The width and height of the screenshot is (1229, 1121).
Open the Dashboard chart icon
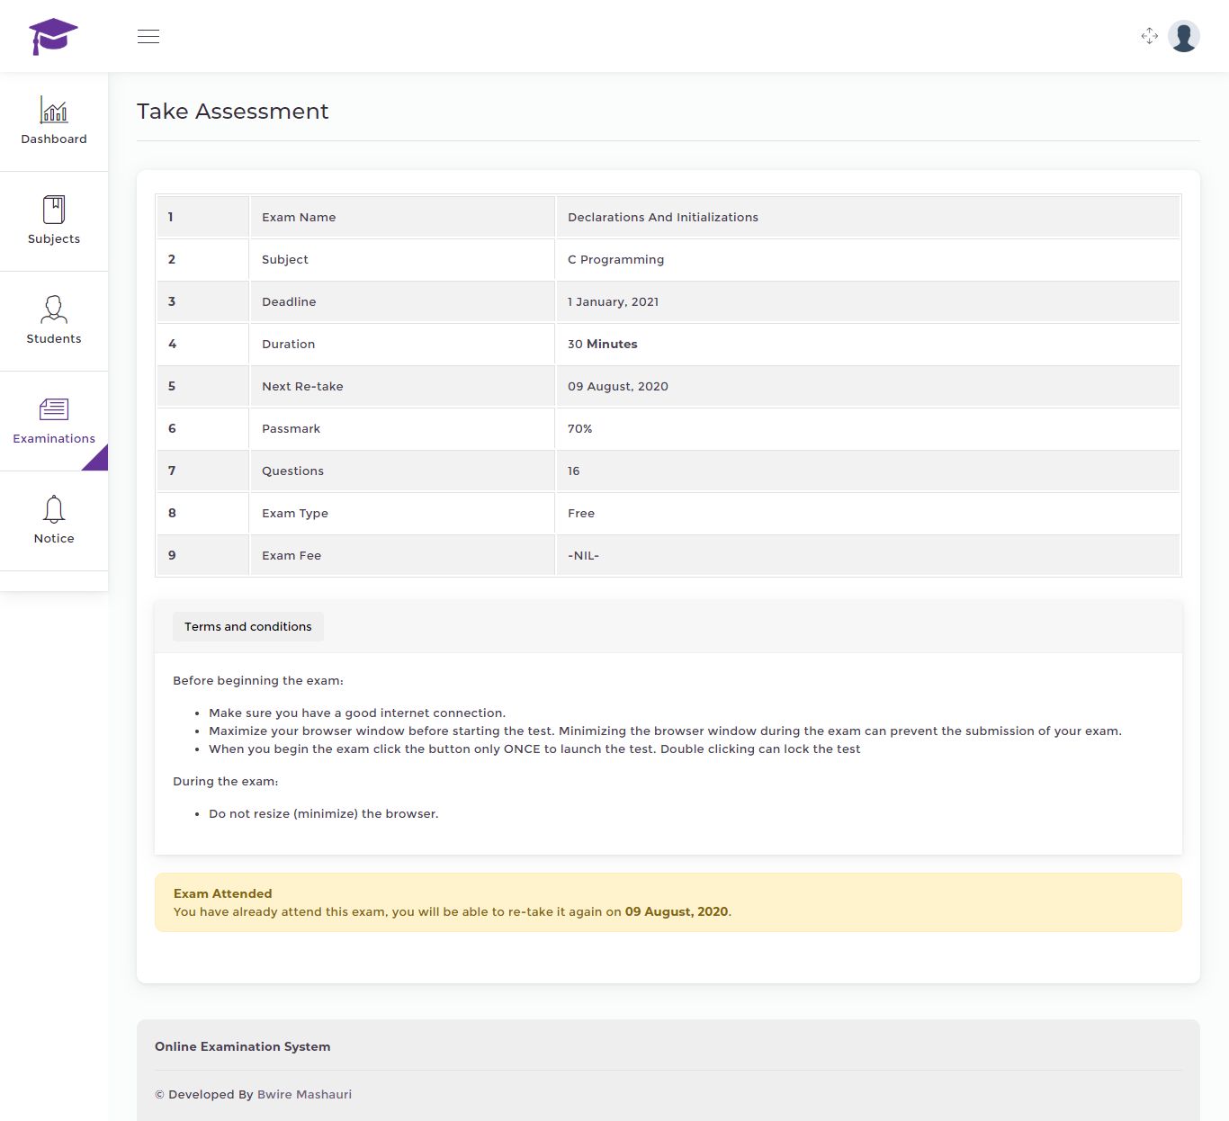pos(54,111)
